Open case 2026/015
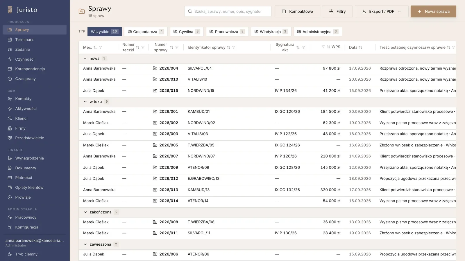The image size is (465, 261). click(169, 91)
